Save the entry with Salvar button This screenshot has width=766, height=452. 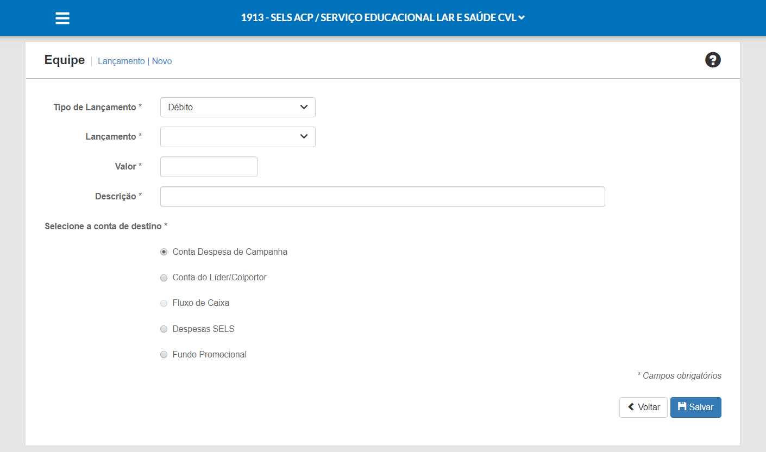pyautogui.click(x=696, y=407)
